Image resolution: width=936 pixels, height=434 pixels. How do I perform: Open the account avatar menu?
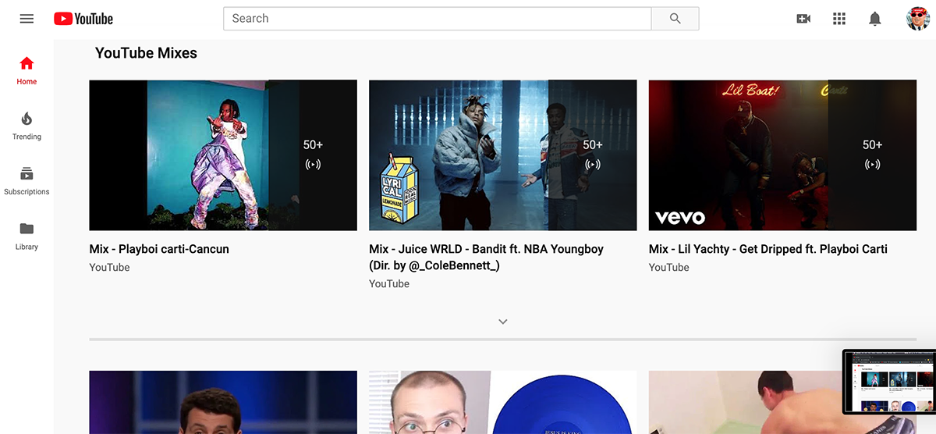pyautogui.click(x=917, y=19)
